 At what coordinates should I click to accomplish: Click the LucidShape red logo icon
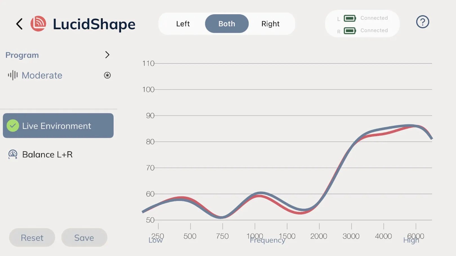point(38,24)
